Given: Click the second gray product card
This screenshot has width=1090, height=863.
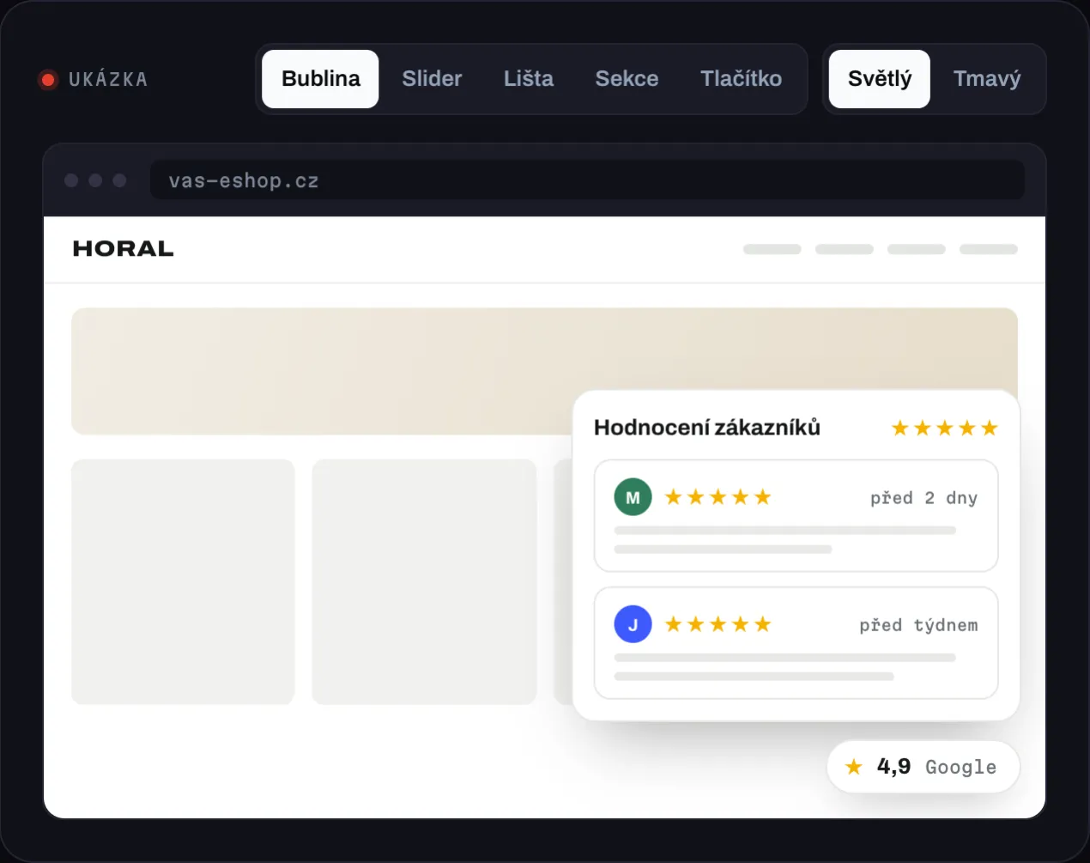Looking at the screenshot, I should [424, 582].
